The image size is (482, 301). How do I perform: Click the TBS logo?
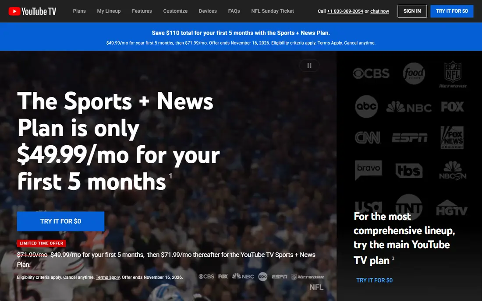click(x=409, y=171)
